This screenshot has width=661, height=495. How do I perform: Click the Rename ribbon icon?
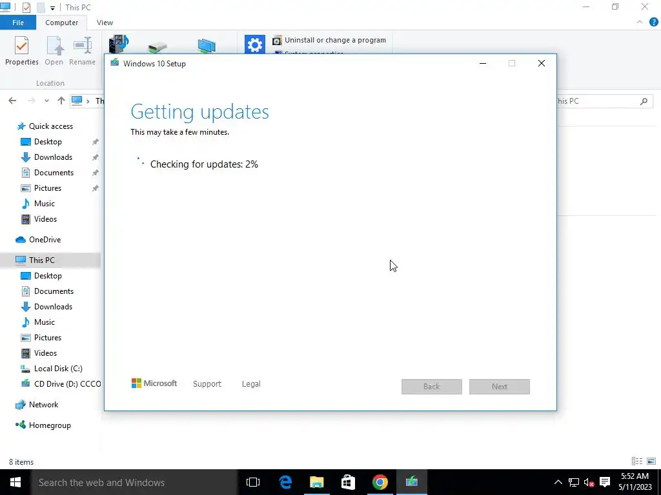click(x=82, y=50)
